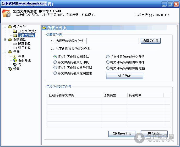Open the 设置 settings icon
The height and width of the screenshot is (147, 180).
[10, 69]
